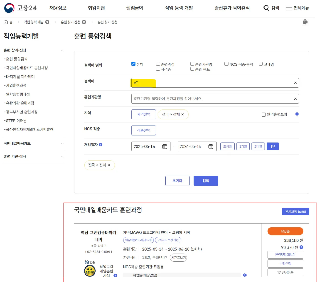Clear the 검색어 field with the X icon
The image size is (317, 282).
tap(295, 83)
